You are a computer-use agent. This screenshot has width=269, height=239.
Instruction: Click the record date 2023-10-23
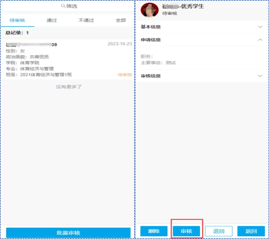coord(120,44)
